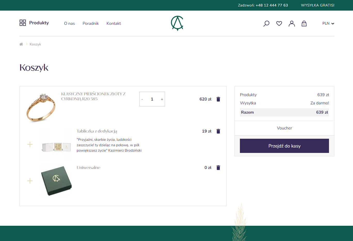Open the user account icon
The width and height of the screenshot is (353, 241).
pyautogui.click(x=292, y=24)
